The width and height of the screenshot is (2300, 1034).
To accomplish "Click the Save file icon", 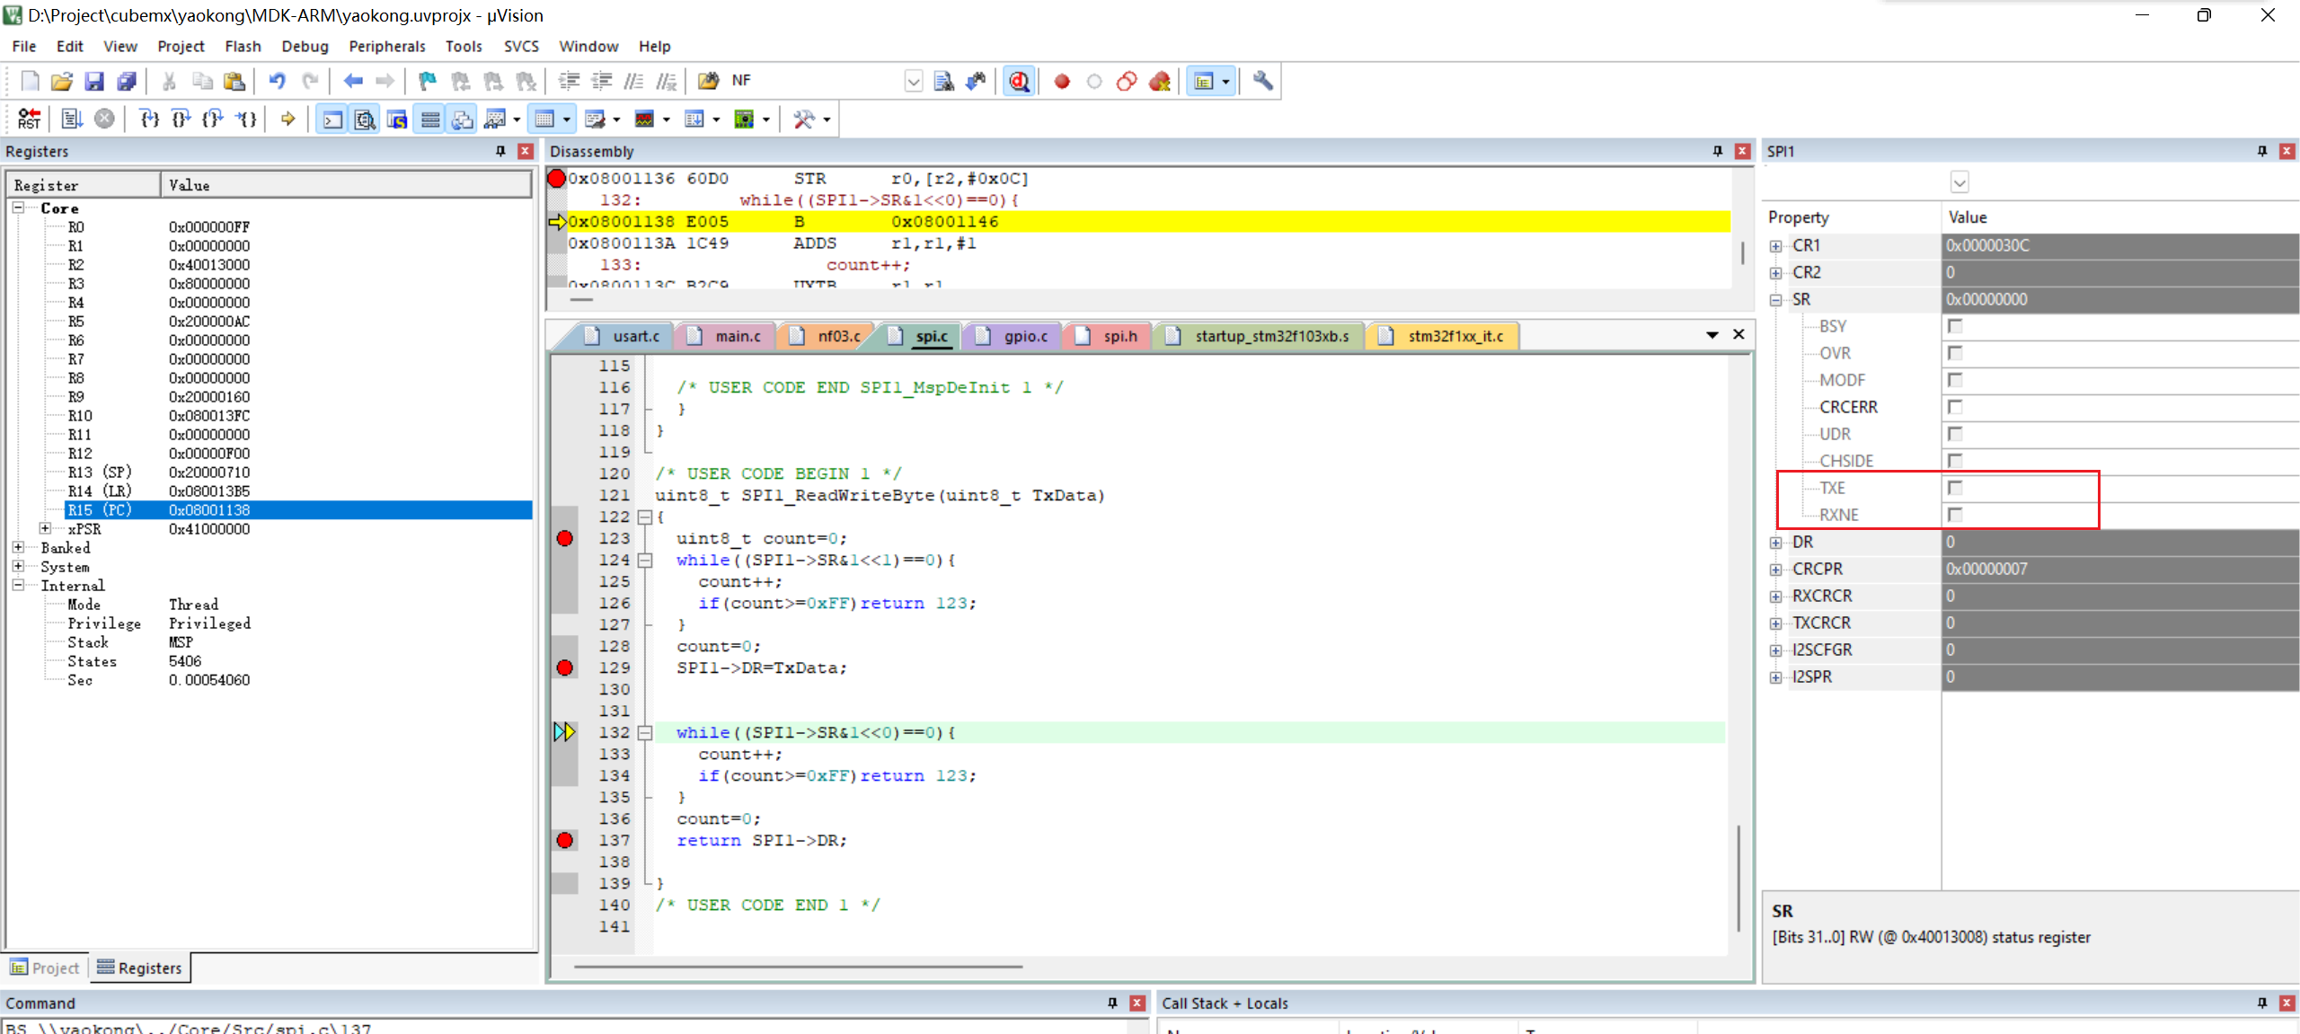I will point(93,81).
